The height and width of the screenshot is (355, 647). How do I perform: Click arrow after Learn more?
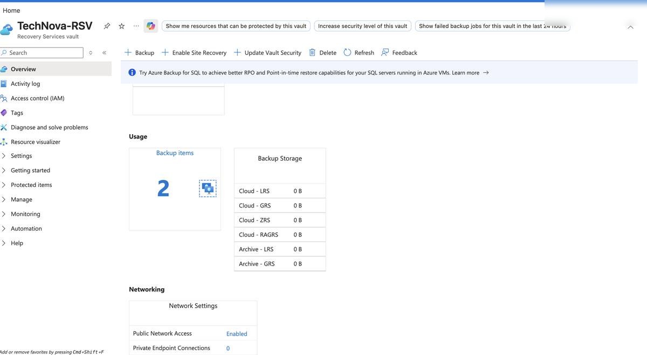(x=486, y=72)
